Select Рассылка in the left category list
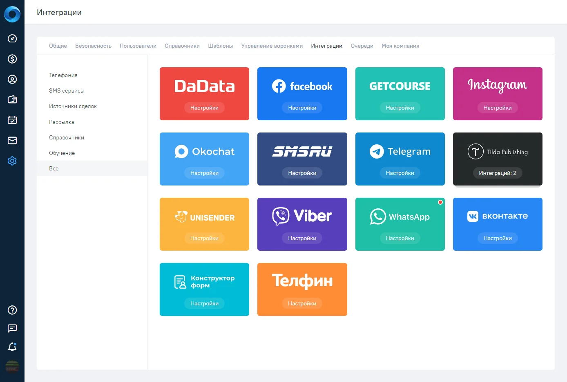The height and width of the screenshot is (382, 567). click(62, 122)
